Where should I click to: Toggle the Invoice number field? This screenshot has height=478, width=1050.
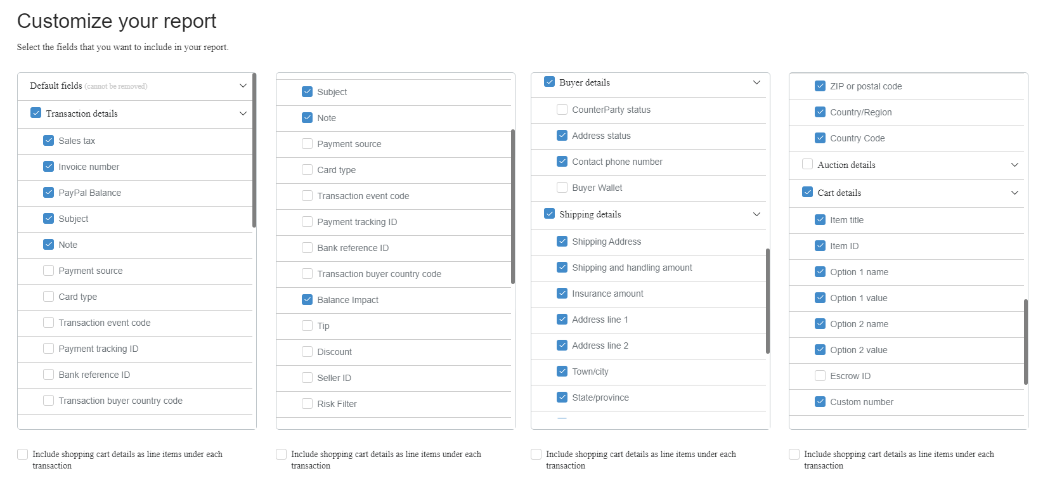click(x=49, y=167)
